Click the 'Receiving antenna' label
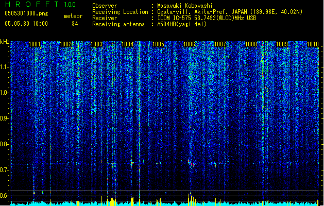 pyautogui.click(x=118, y=24)
